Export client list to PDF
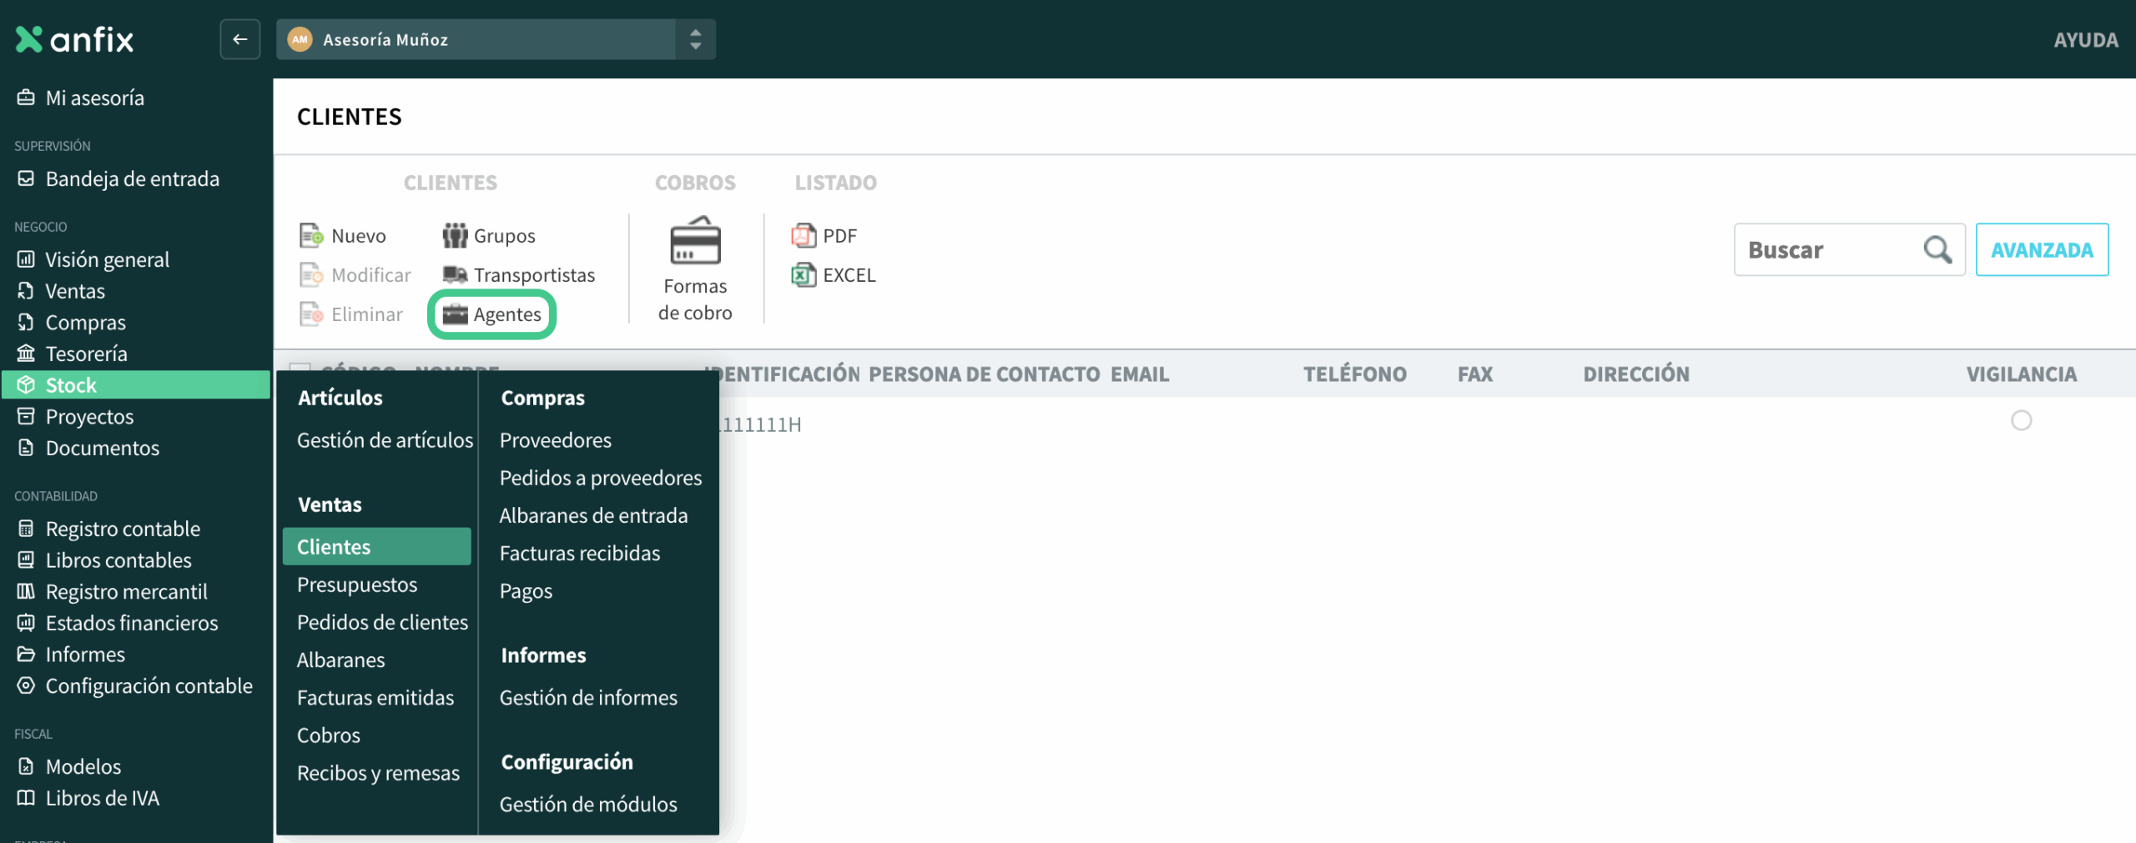2136x843 pixels. coord(804,236)
